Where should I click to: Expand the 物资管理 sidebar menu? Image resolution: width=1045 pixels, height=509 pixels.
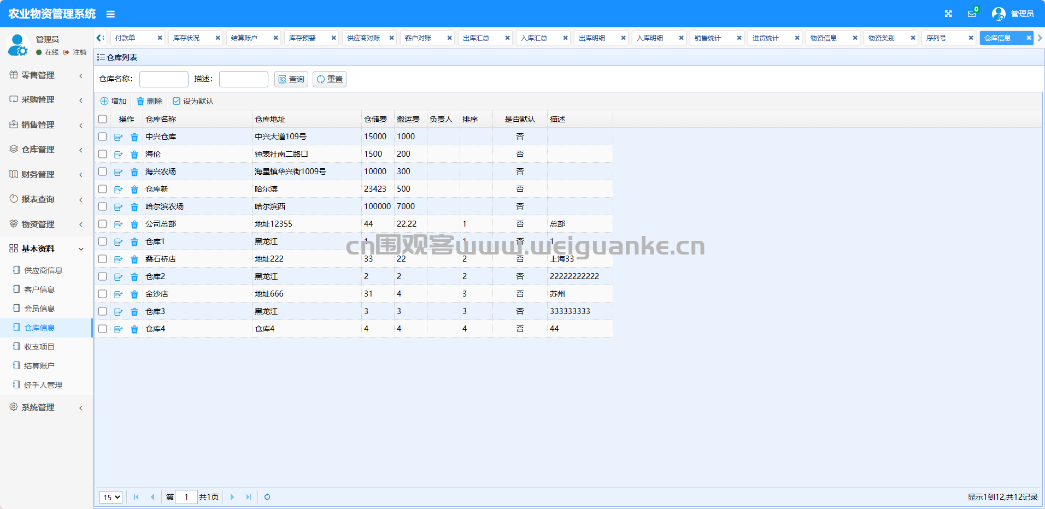coord(46,224)
